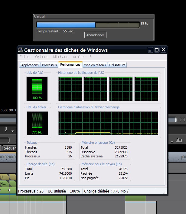This screenshot has width=186, height=214.
Task: Click the Totaux Processus value 26
Action: pos(70,156)
